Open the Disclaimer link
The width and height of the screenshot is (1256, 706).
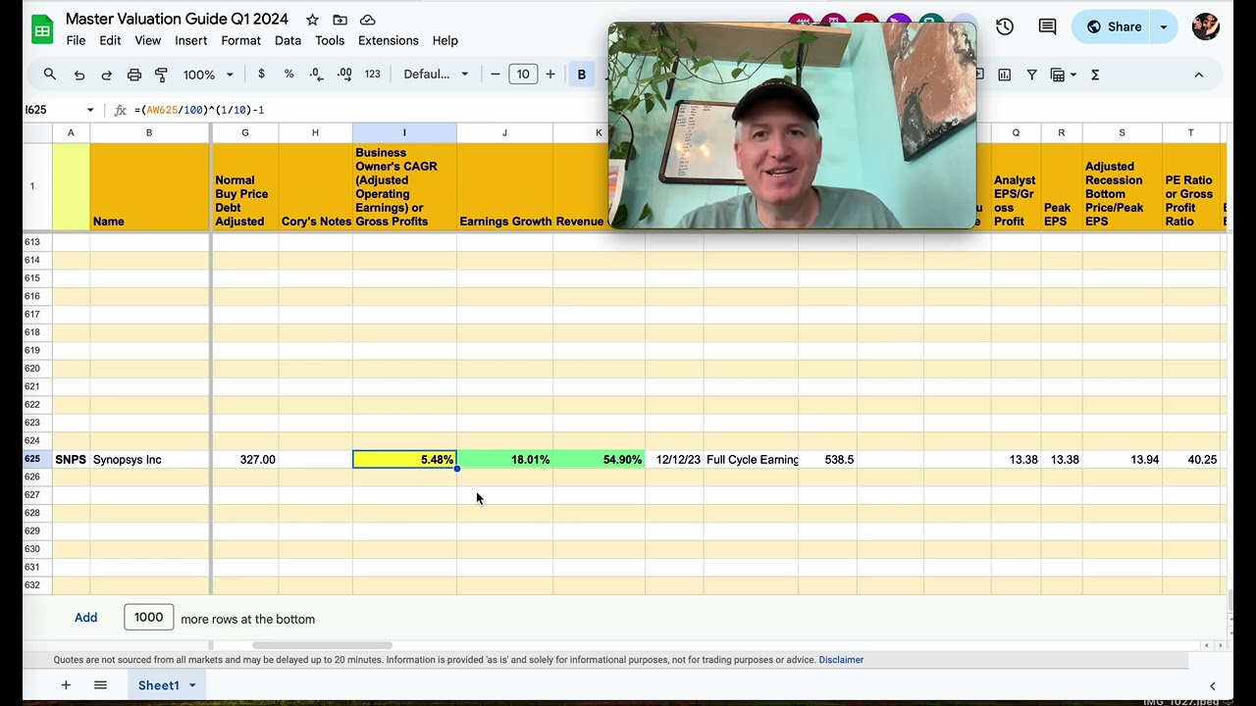[841, 660]
